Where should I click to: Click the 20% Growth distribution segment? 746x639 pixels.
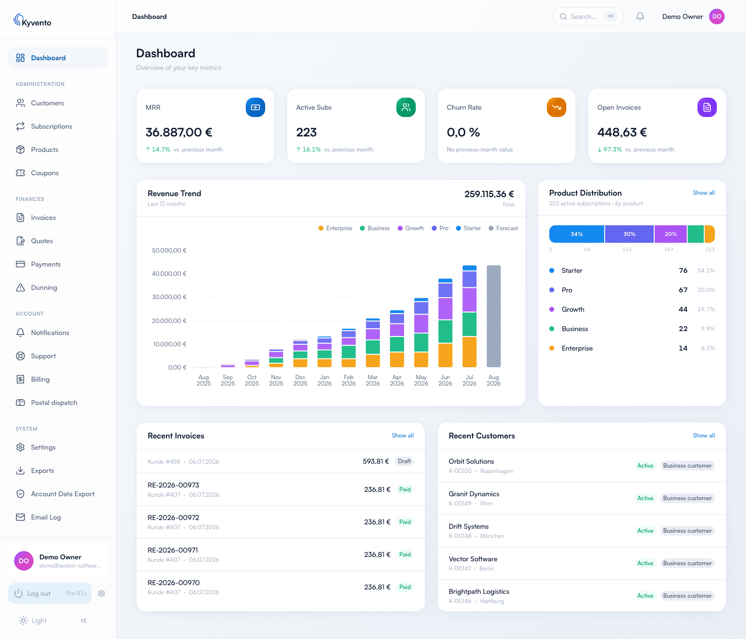pyautogui.click(x=671, y=234)
